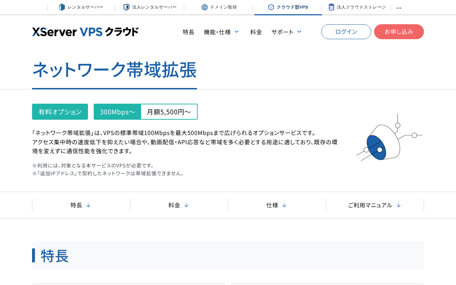Go to レンタルサーバー service link

point(81,7)
